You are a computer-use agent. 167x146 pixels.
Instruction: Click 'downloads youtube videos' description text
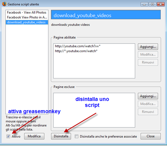(x=70, y=25)
